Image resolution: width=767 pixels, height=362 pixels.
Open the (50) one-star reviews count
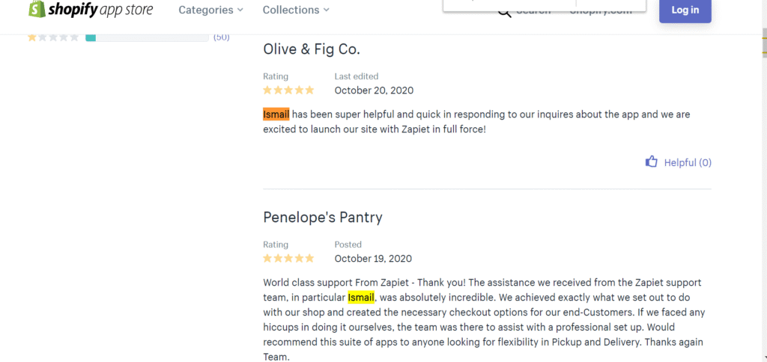point(222,37)
